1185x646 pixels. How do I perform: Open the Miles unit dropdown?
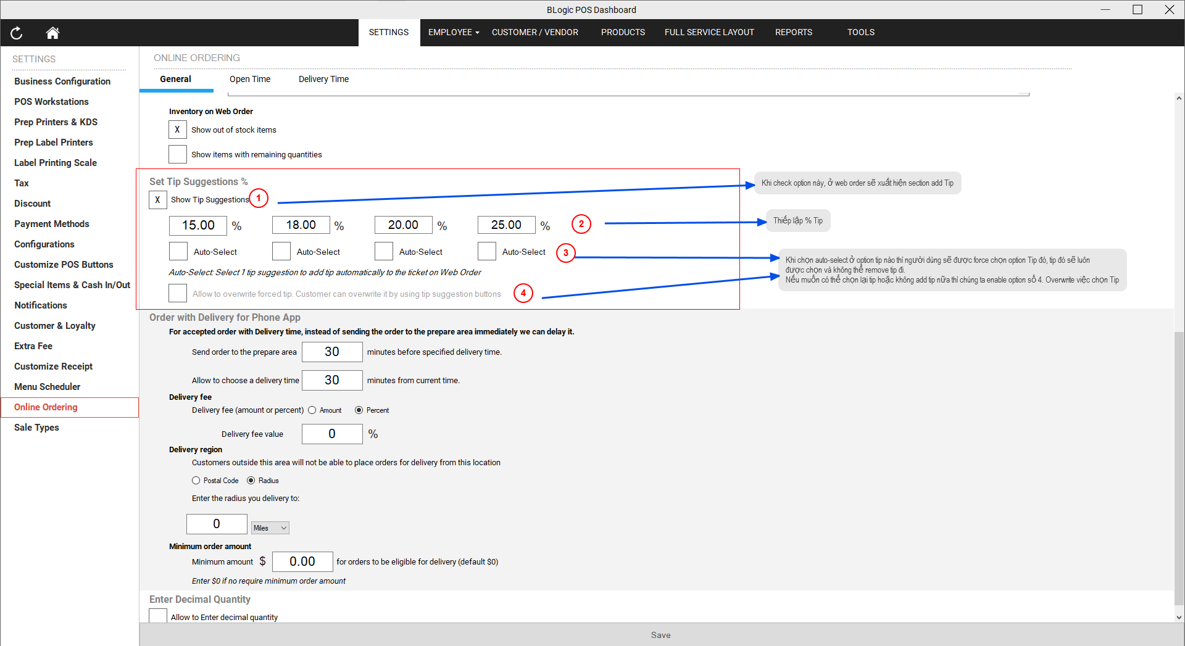point(270,528)
